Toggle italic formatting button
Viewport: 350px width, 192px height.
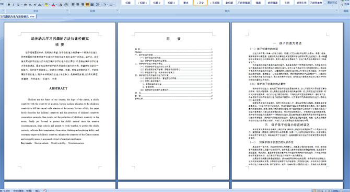[x=14, y=5]
